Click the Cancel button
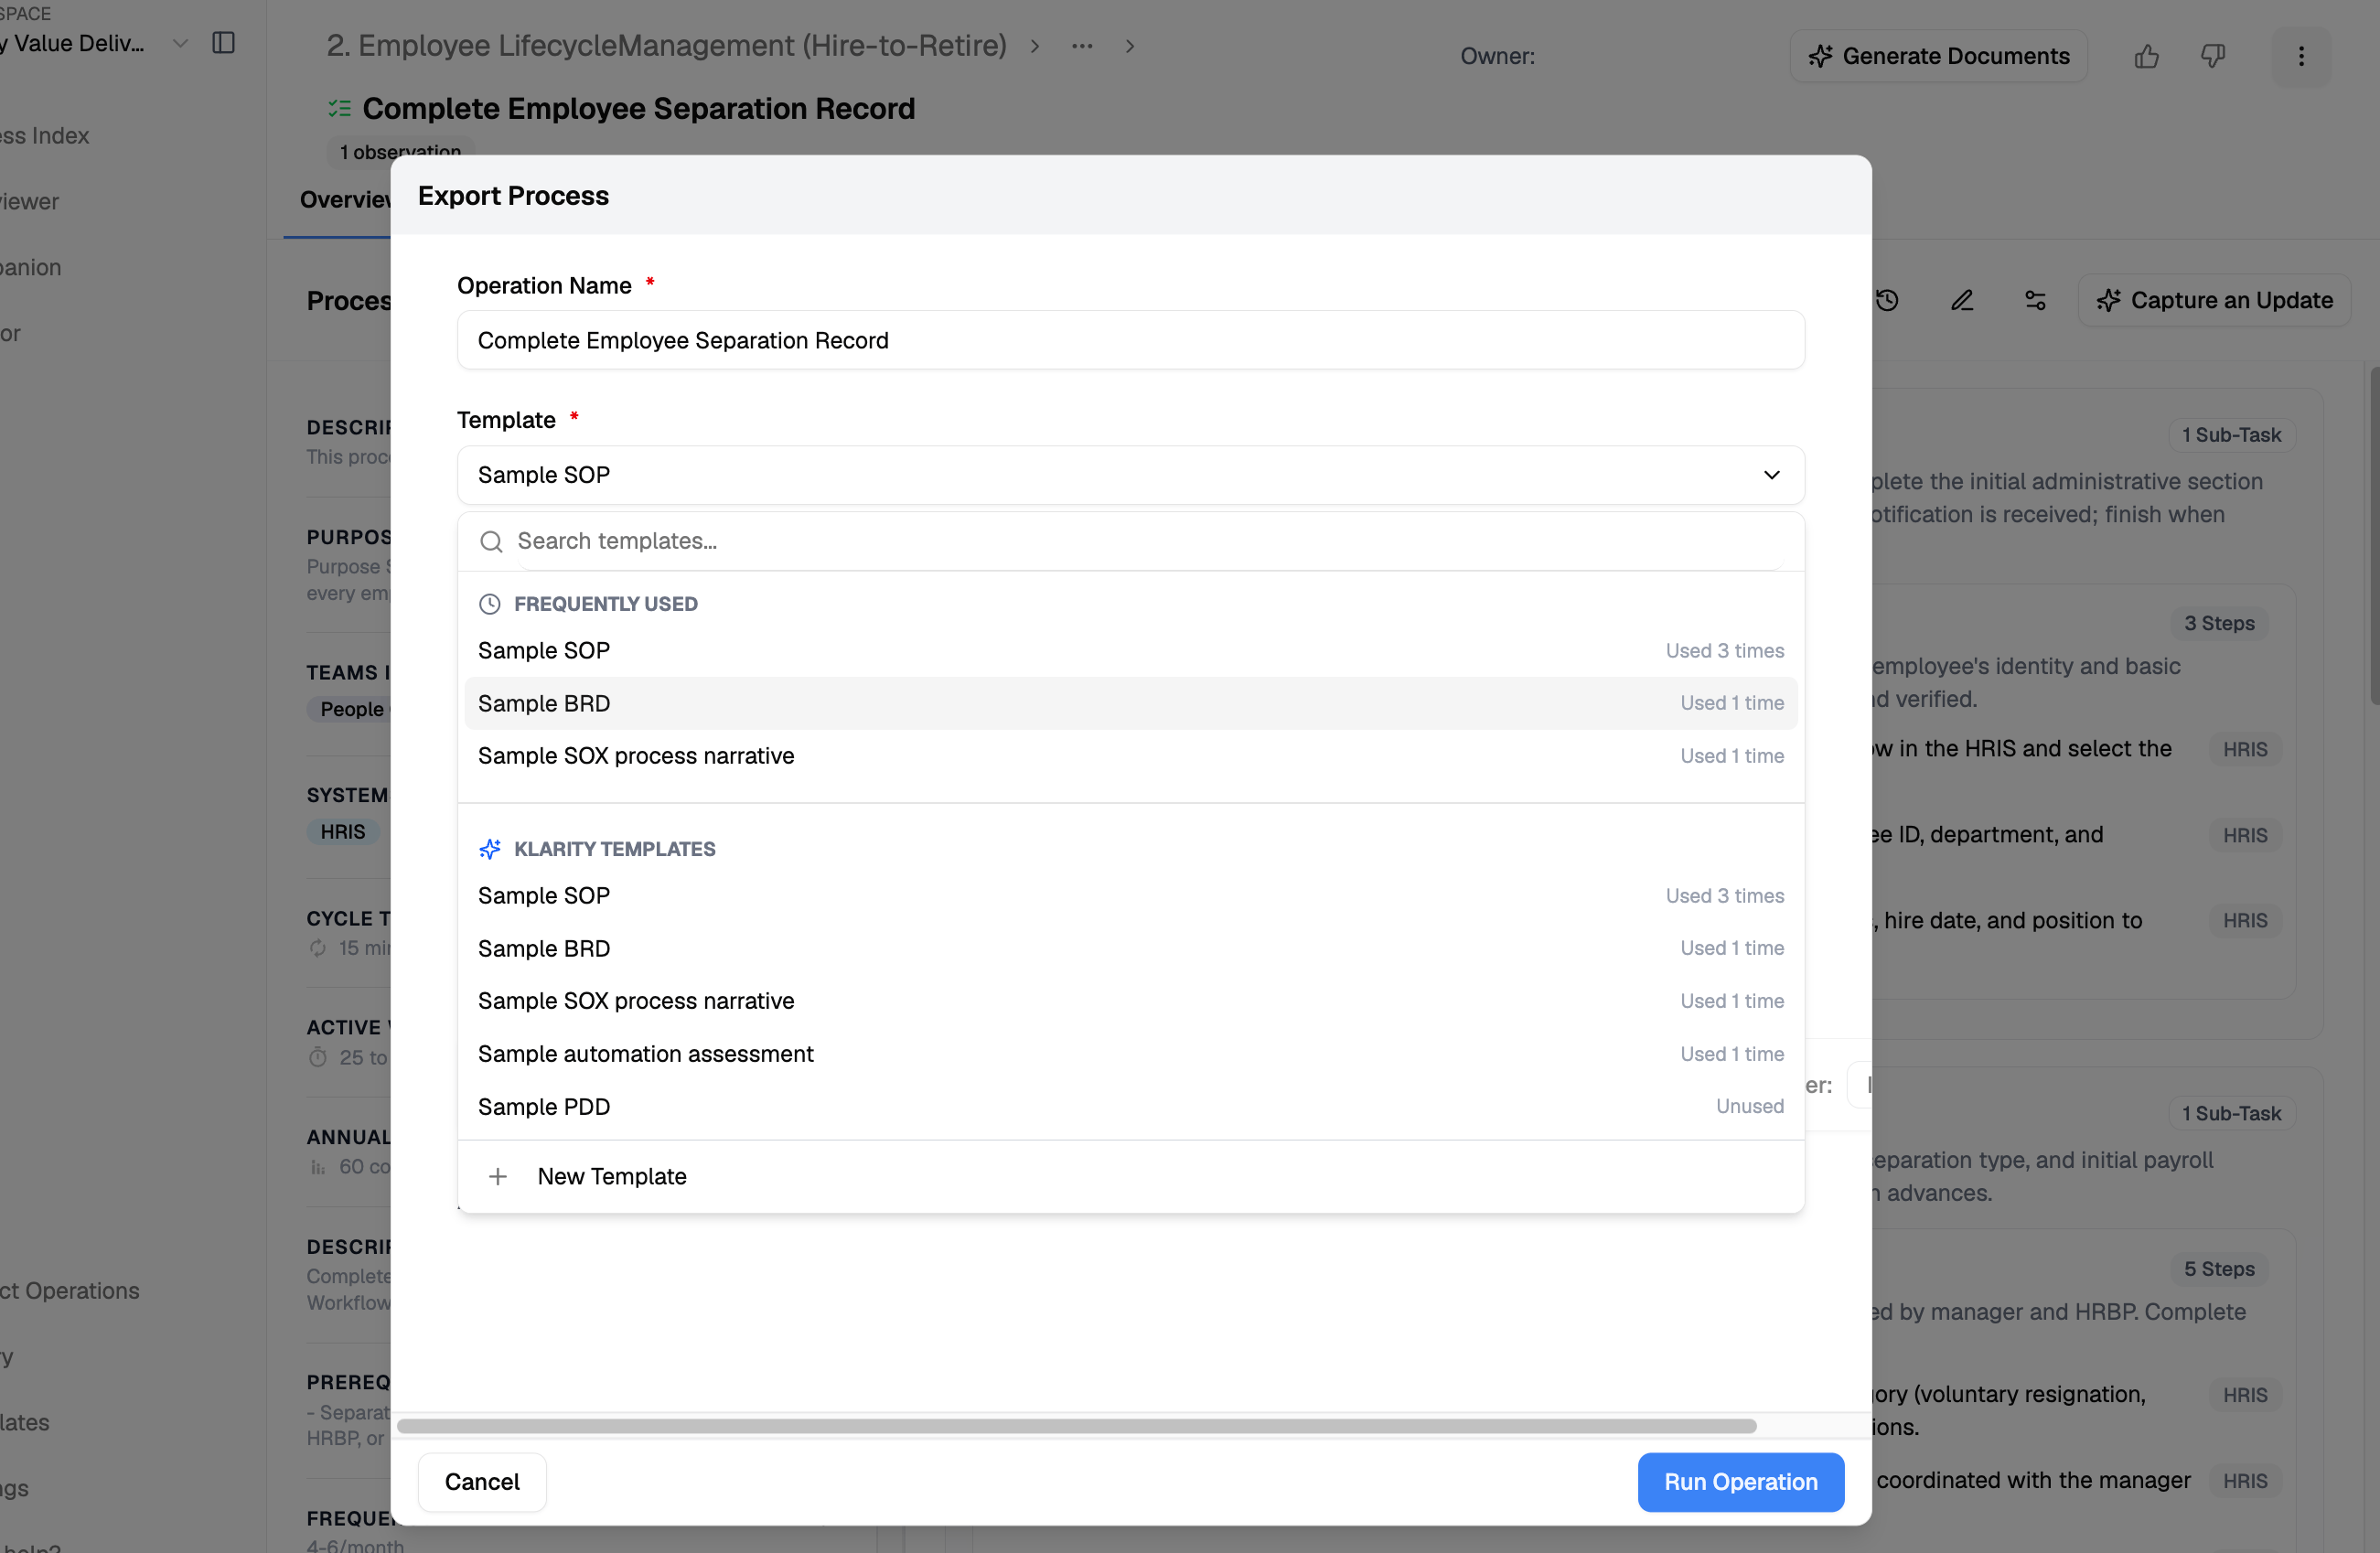 482,1481
